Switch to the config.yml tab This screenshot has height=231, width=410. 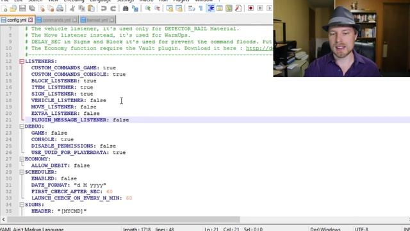coord(17,20)
